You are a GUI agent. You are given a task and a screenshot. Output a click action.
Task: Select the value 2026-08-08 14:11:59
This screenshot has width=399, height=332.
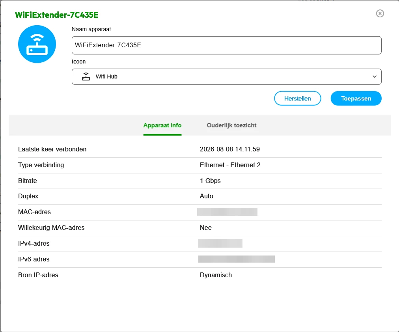point(230,149)
